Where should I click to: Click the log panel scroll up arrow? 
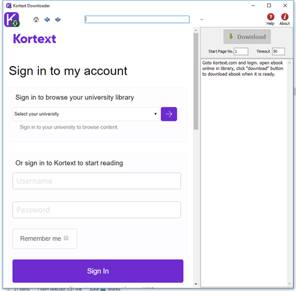click(289, 63)
